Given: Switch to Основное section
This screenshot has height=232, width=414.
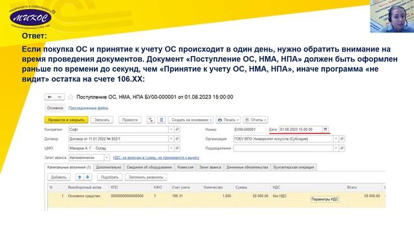Looking at the screenshot, I should [x=55, y=108].
